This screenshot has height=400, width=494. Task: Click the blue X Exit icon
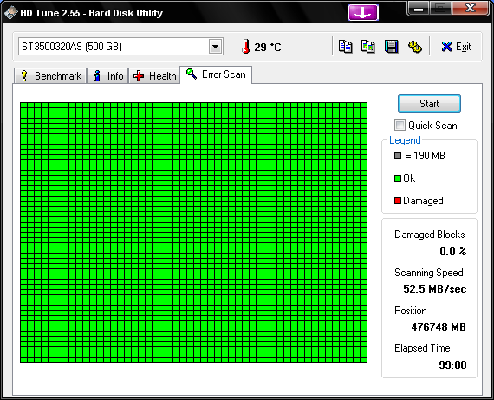[446, 47]
